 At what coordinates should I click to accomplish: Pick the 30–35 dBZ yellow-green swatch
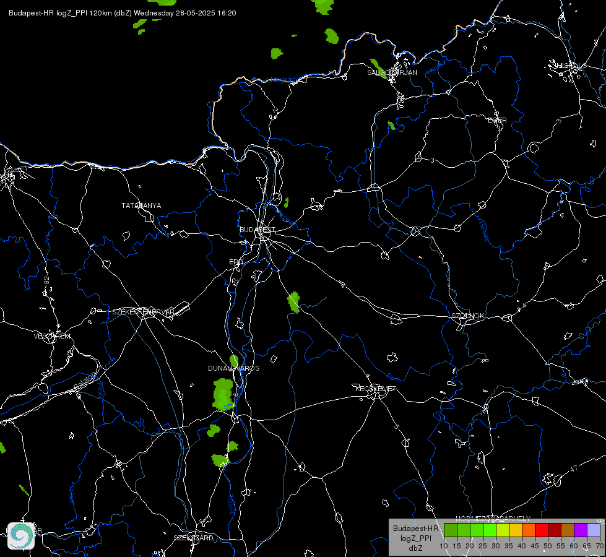(503, 530)
